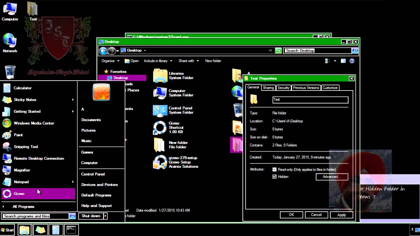This screenshot has height=236, width=420.
Task: Expand Shut down options arrow
Action: [x=105, y=216]
